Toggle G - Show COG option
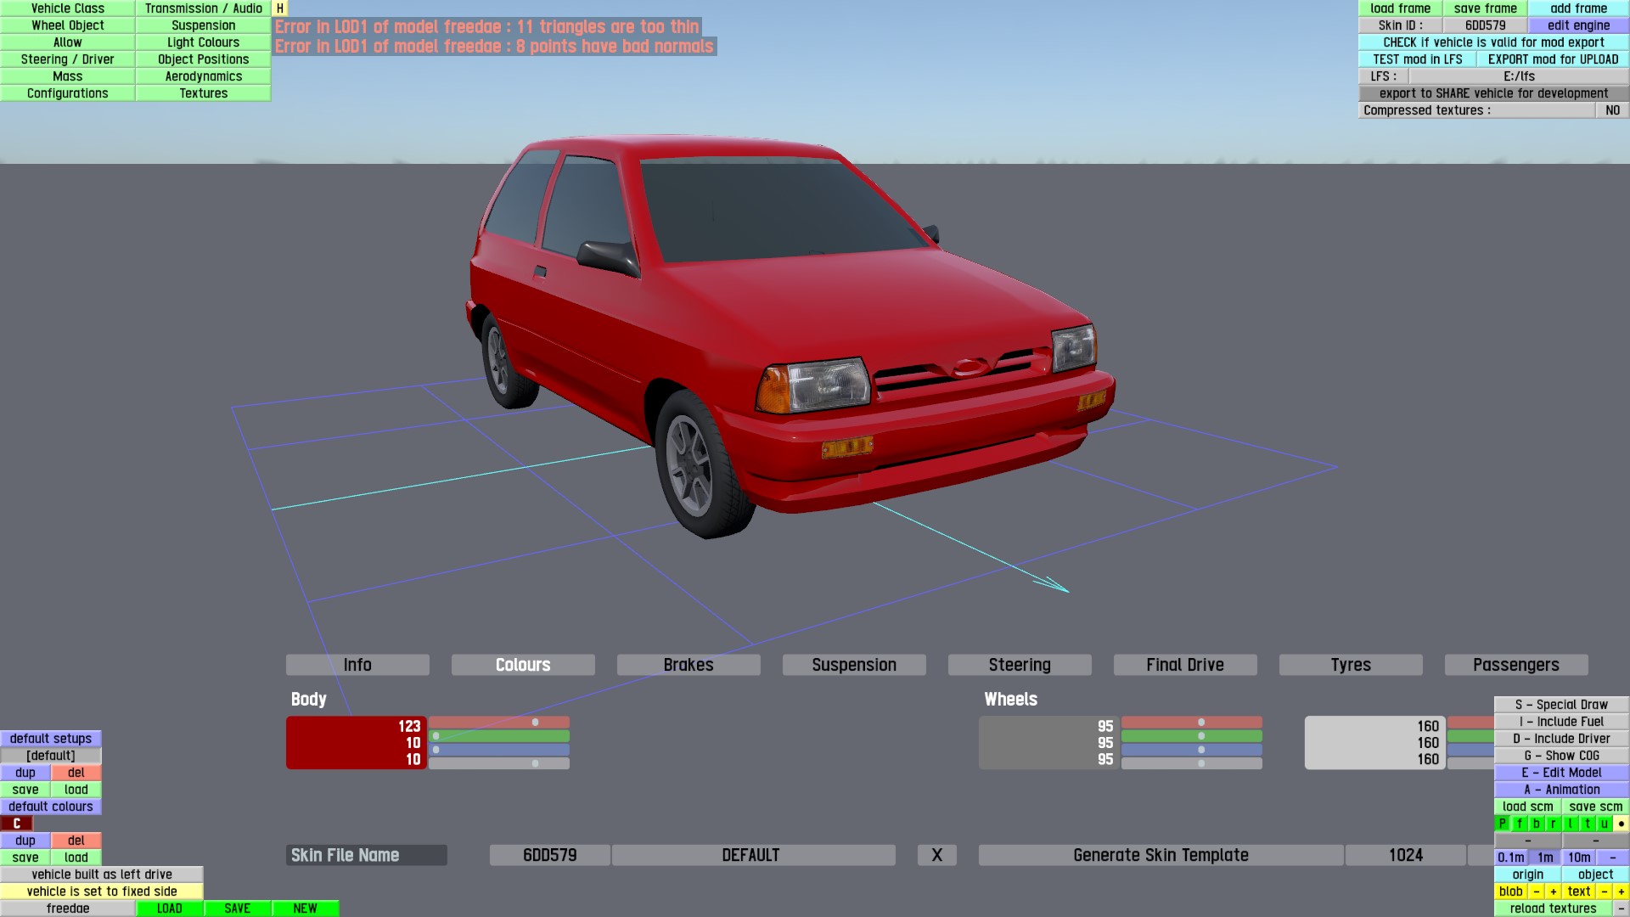The height and width of the screenshot is (917, 1630). click(x=1561, y=756)
